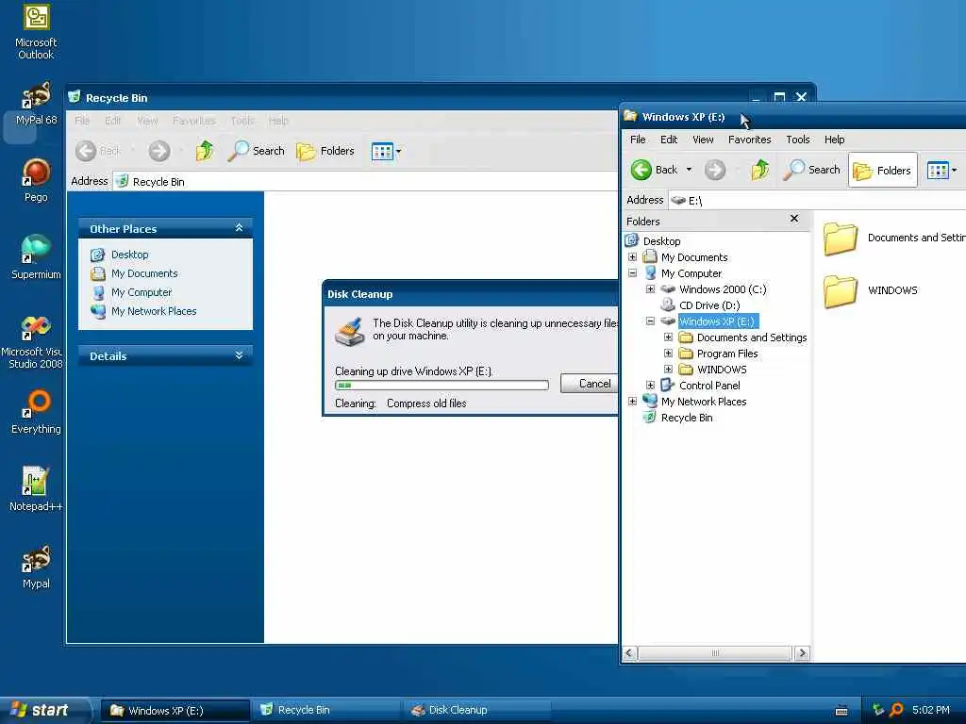Open Back history dropdown arrow in E: window
This screenshot has height=724, width=966.
click(689, 170)
